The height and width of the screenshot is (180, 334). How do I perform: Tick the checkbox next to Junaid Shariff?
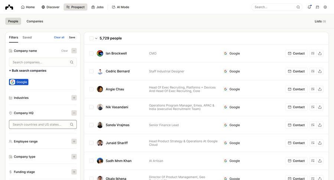click(x=91, y=143)
